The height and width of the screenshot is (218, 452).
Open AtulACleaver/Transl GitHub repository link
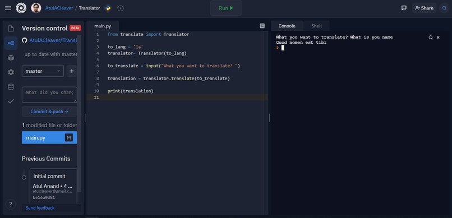pos(53,40)
